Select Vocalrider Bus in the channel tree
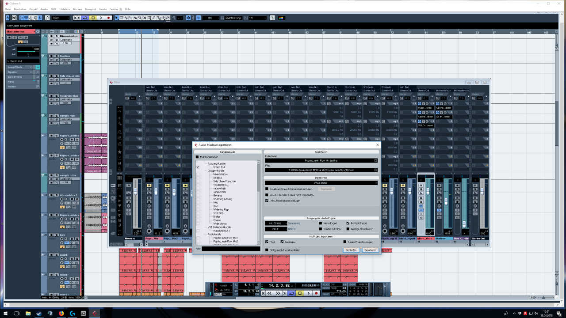 tap(221, 185)
